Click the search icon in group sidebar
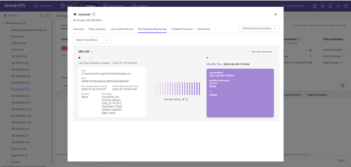351x167 pixels. coord(42,16)
